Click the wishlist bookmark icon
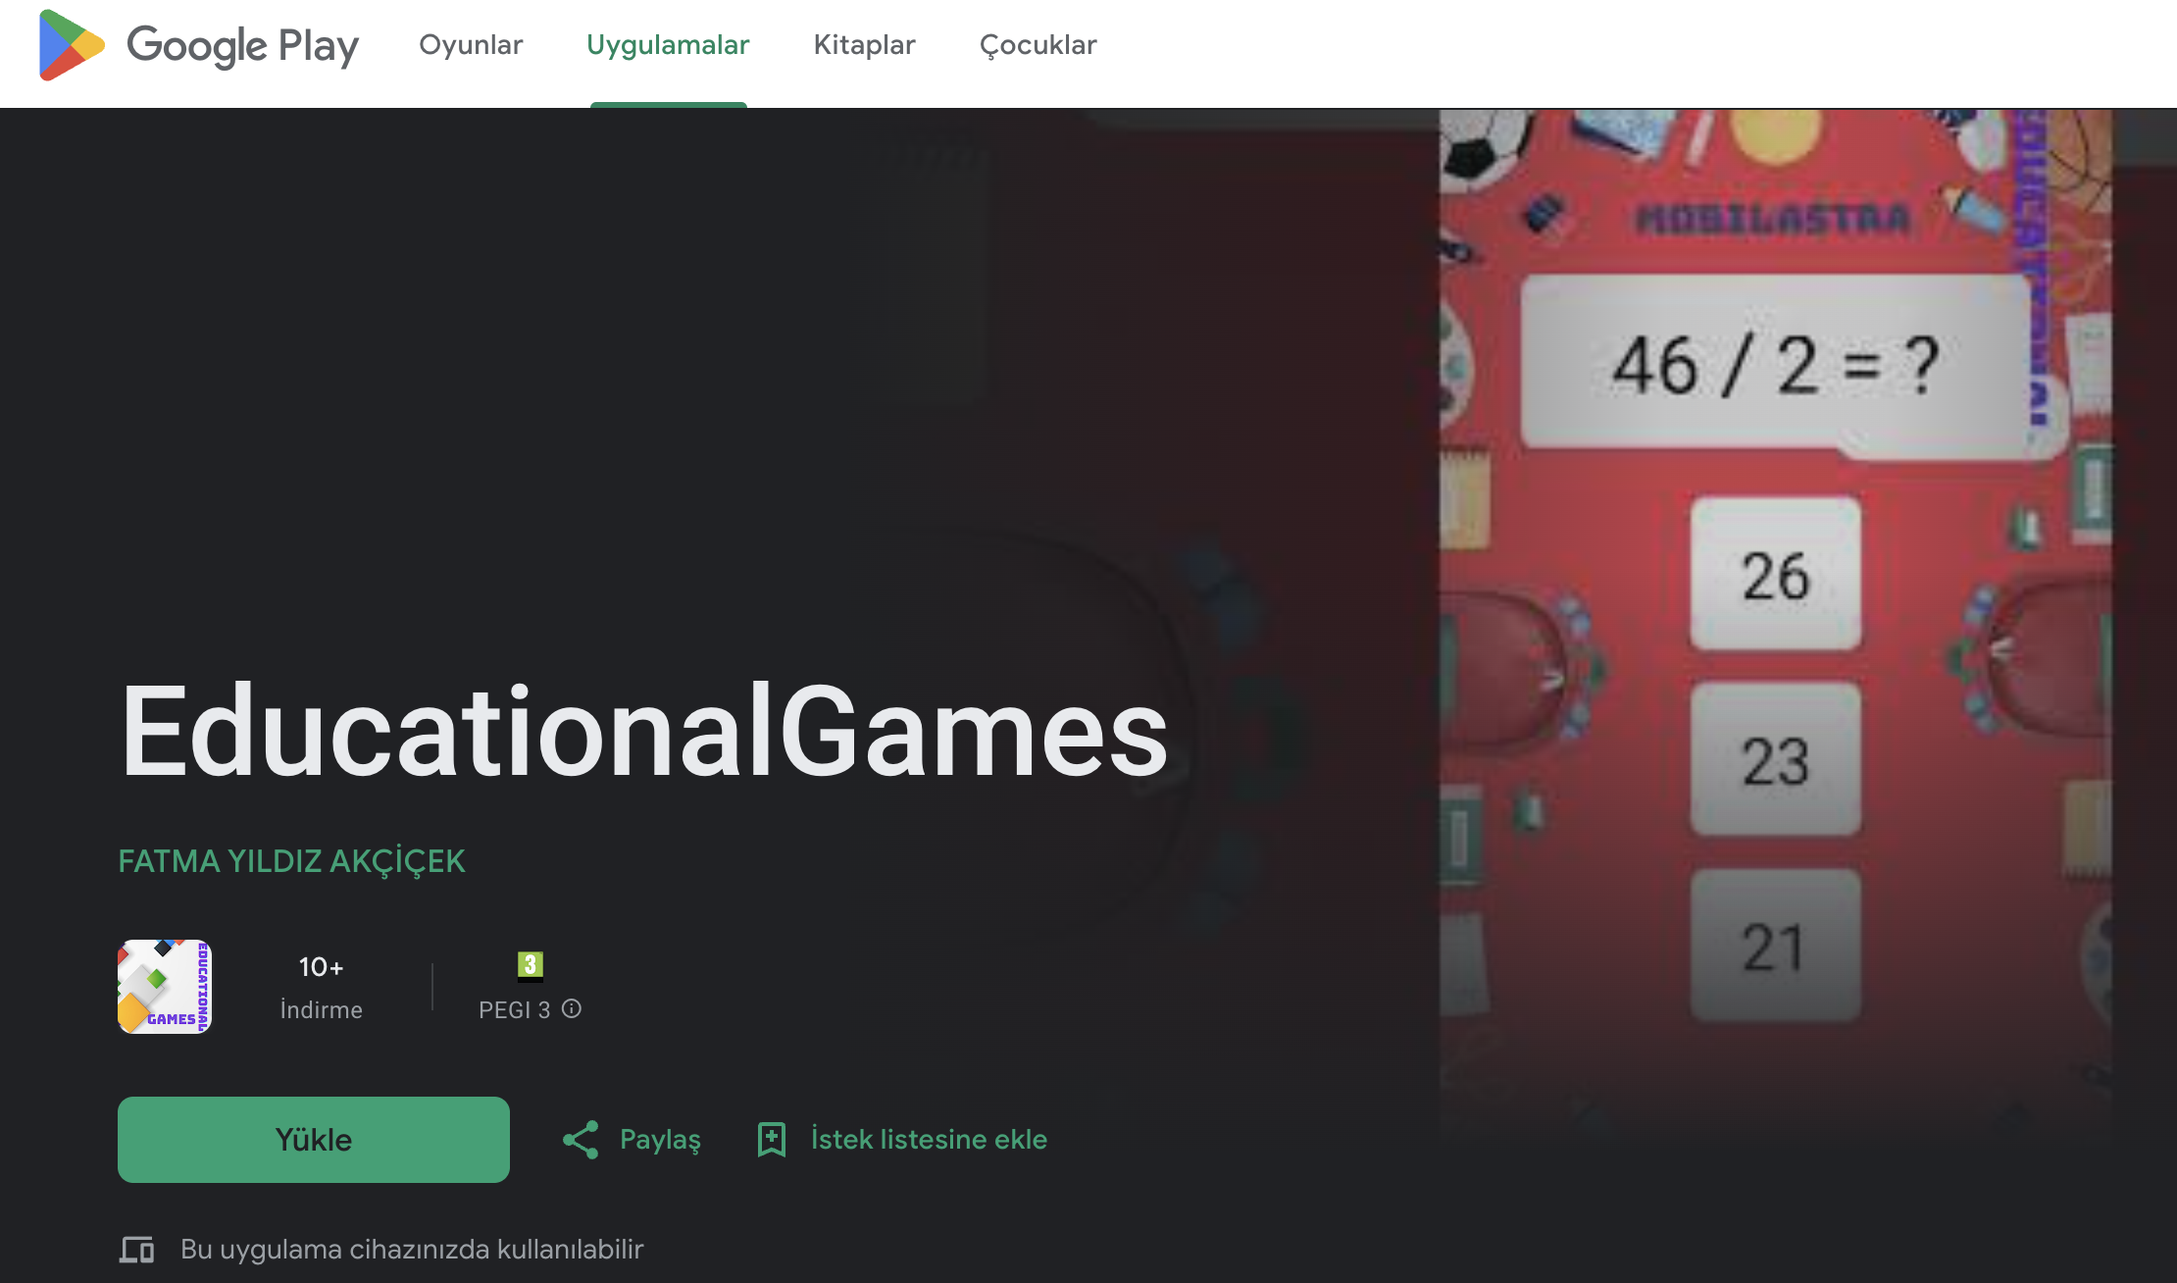This screenshot has height=1283, width=2177. 772,1140
